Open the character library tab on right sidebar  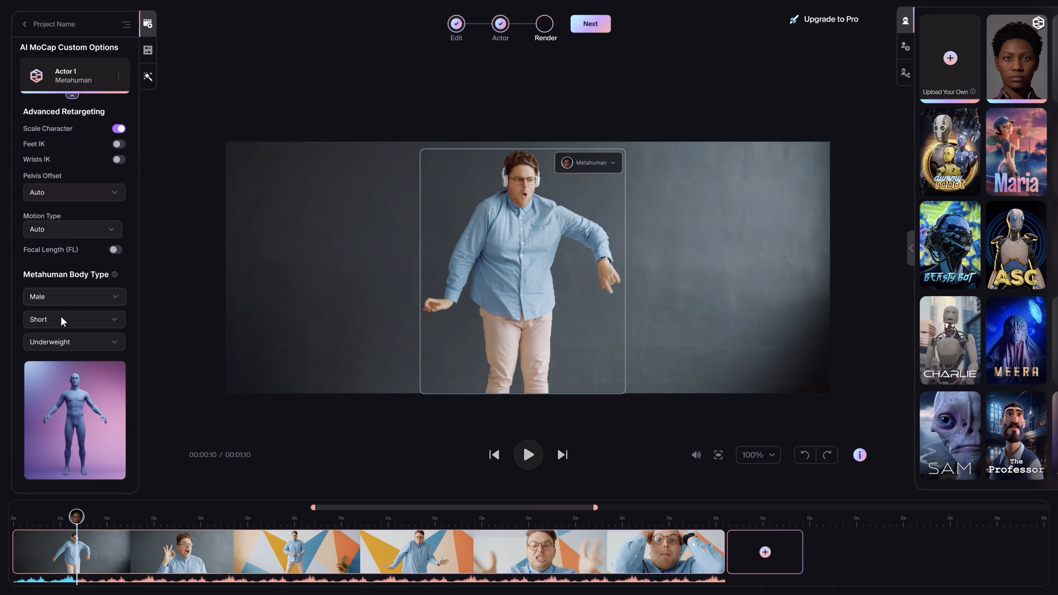pos(905,21)
